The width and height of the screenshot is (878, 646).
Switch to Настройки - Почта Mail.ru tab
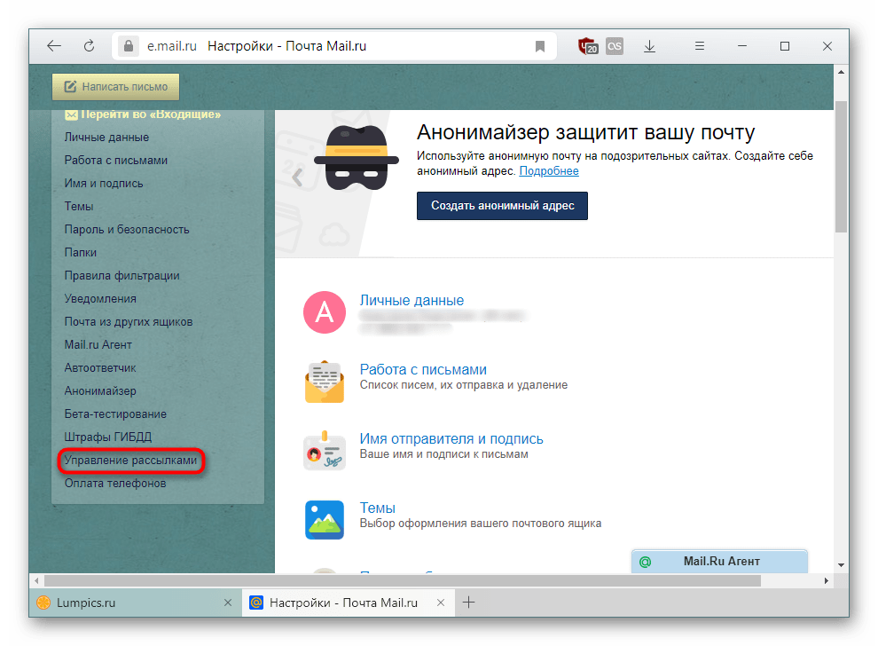pyautogui.click(x=348, y=603)
